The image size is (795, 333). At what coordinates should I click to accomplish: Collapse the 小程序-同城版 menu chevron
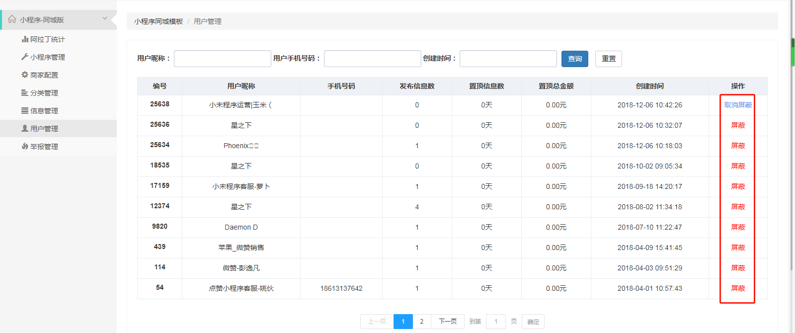pos(105,19)
